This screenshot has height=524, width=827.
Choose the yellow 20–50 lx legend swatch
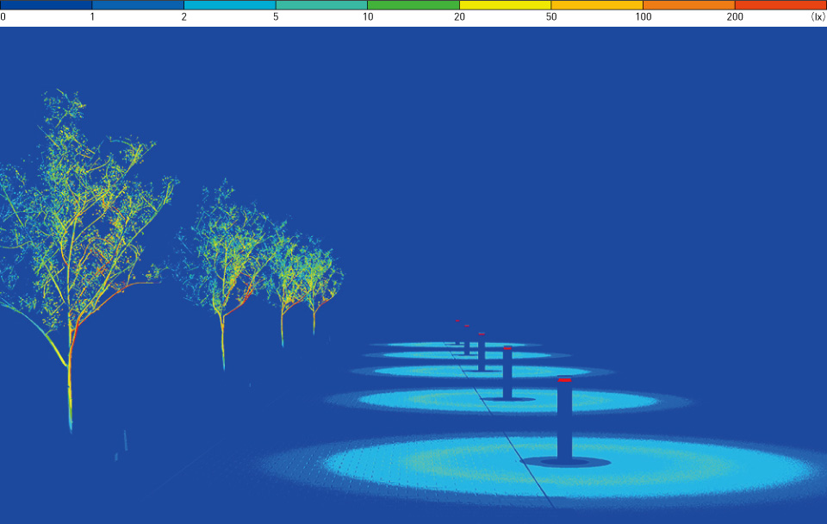pos(505,5)
